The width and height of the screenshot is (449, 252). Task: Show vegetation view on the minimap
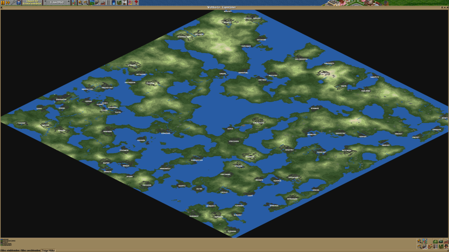coord(441,246)
